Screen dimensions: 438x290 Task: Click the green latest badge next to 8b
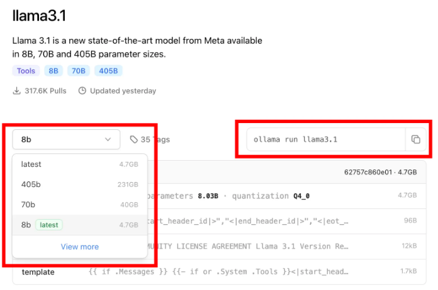pos(49,225)
